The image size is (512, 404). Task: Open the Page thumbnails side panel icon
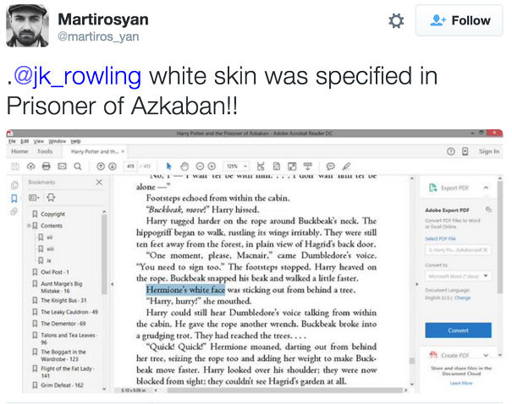[x=14, y=185]
